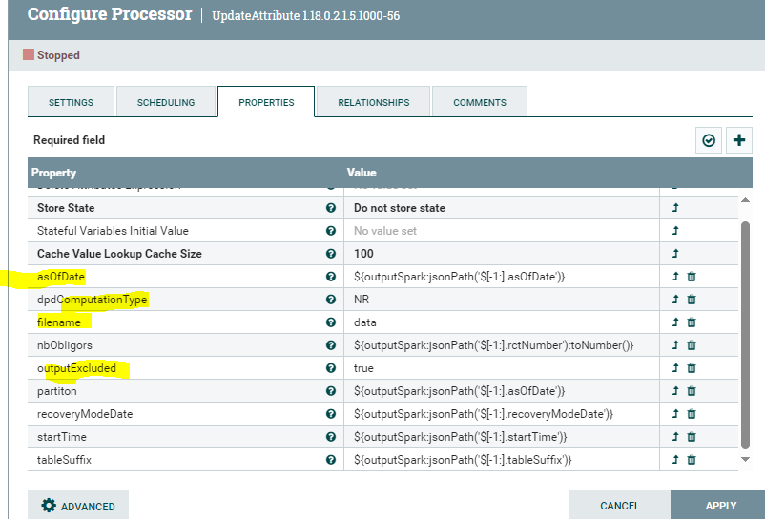The height and width of the screenshot is (519, 765).
Task: Click help icon beside dpdComputationType
Action: click(x=331, y=300)
